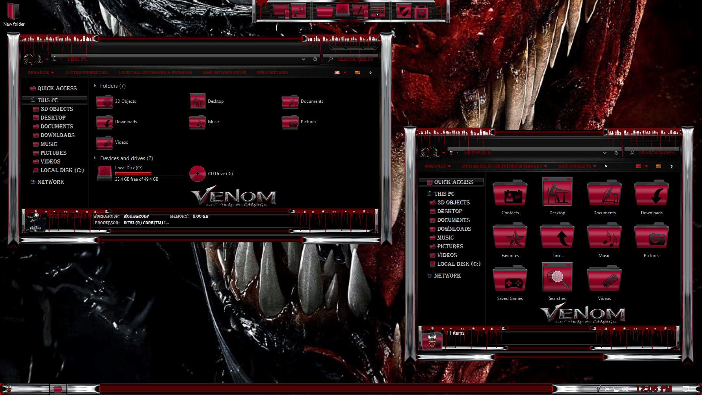The height and width of the screenshot is (395, 702).
Task: Collapse the Devices and drives group
Action: (95, 158)
